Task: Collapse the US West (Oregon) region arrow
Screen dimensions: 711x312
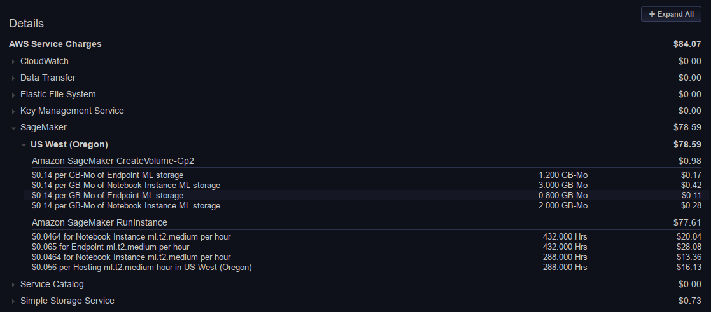Action: click(x=24, y=144)
